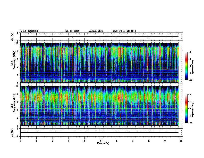204x158 pixels.
Task: Click the ch.3 voltage waveform trace
Action: [99, 132]
